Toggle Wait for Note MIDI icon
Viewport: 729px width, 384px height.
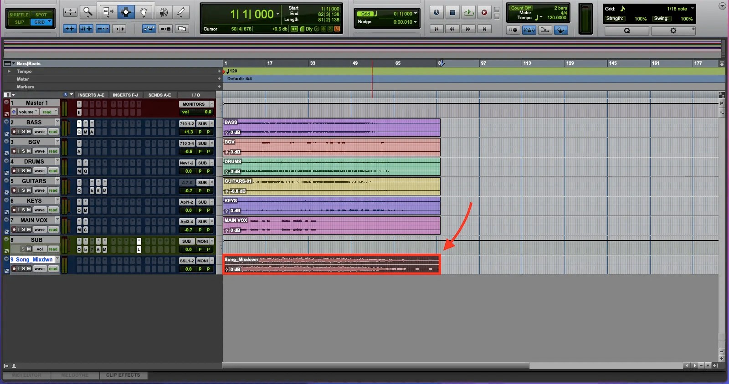(x=513, y=30)
